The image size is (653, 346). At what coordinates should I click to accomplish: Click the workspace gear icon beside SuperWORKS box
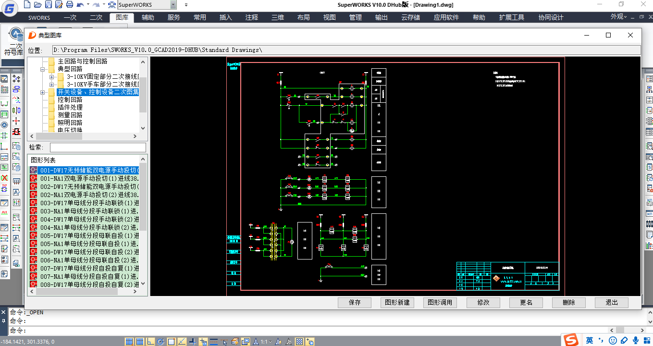pyautogui.click(x=112, y=5)
